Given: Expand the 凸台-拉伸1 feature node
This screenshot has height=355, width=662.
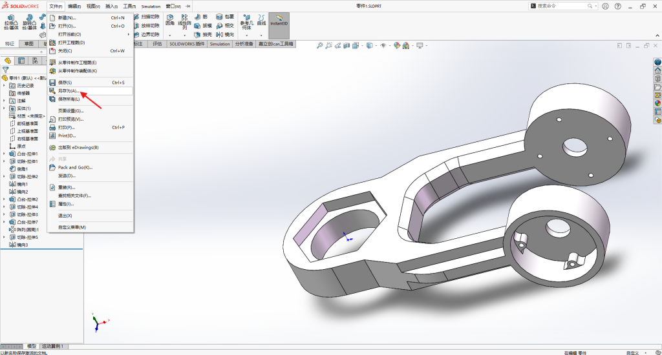Looking at the screenshot, I should 4,154.
